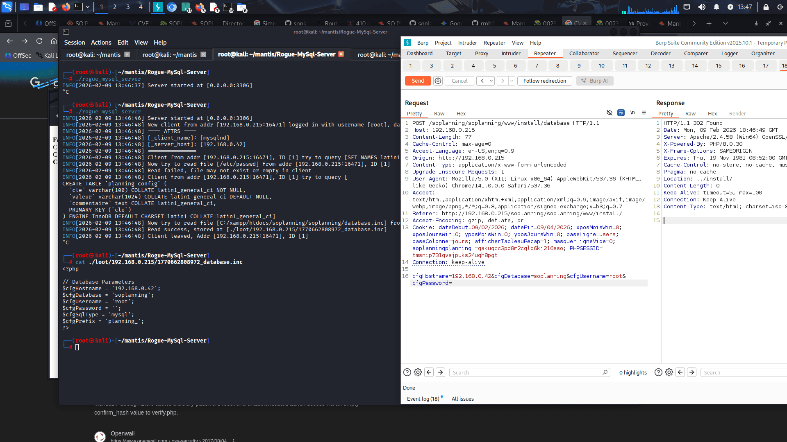The height and width of the screenshot is (442, 787).
Task: Toggle the \n non-printing characters display
Action: tap(632, 113)
